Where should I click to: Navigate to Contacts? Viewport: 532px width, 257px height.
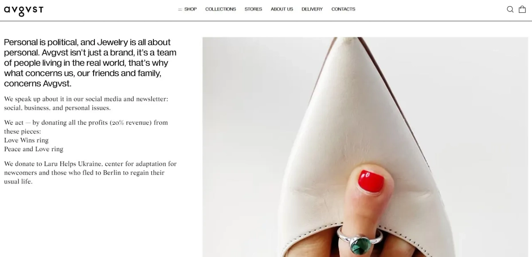(343, 9)
